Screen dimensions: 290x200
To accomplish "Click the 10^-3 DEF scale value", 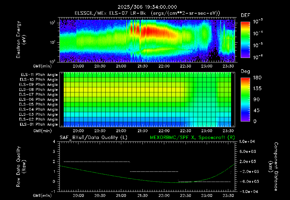I will pyautogui.click(x=258, y=21).
